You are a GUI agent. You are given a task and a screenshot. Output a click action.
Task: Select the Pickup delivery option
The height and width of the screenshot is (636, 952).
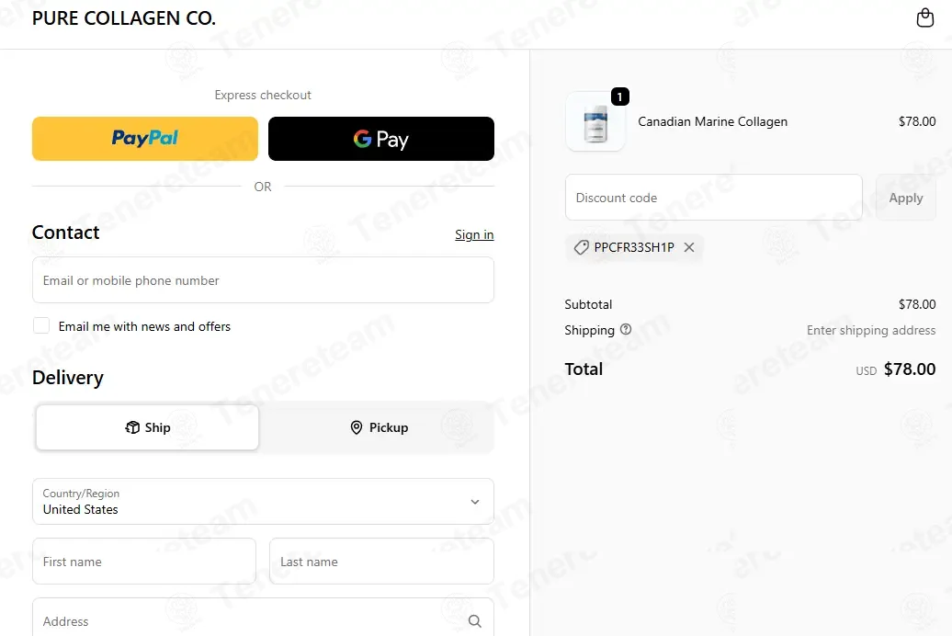(x=379, y=427)
